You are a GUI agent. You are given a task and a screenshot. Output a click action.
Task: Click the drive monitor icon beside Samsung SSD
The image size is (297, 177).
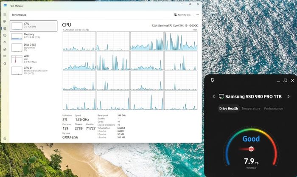221,96
